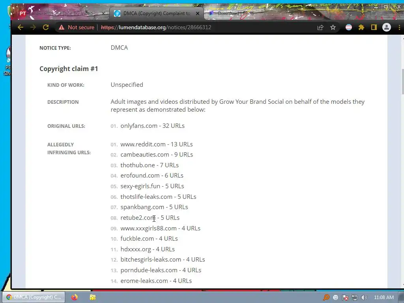Click the striped extension icon in toolbar
The height and width of the screenshot is (303, 404).
[349, 27]
